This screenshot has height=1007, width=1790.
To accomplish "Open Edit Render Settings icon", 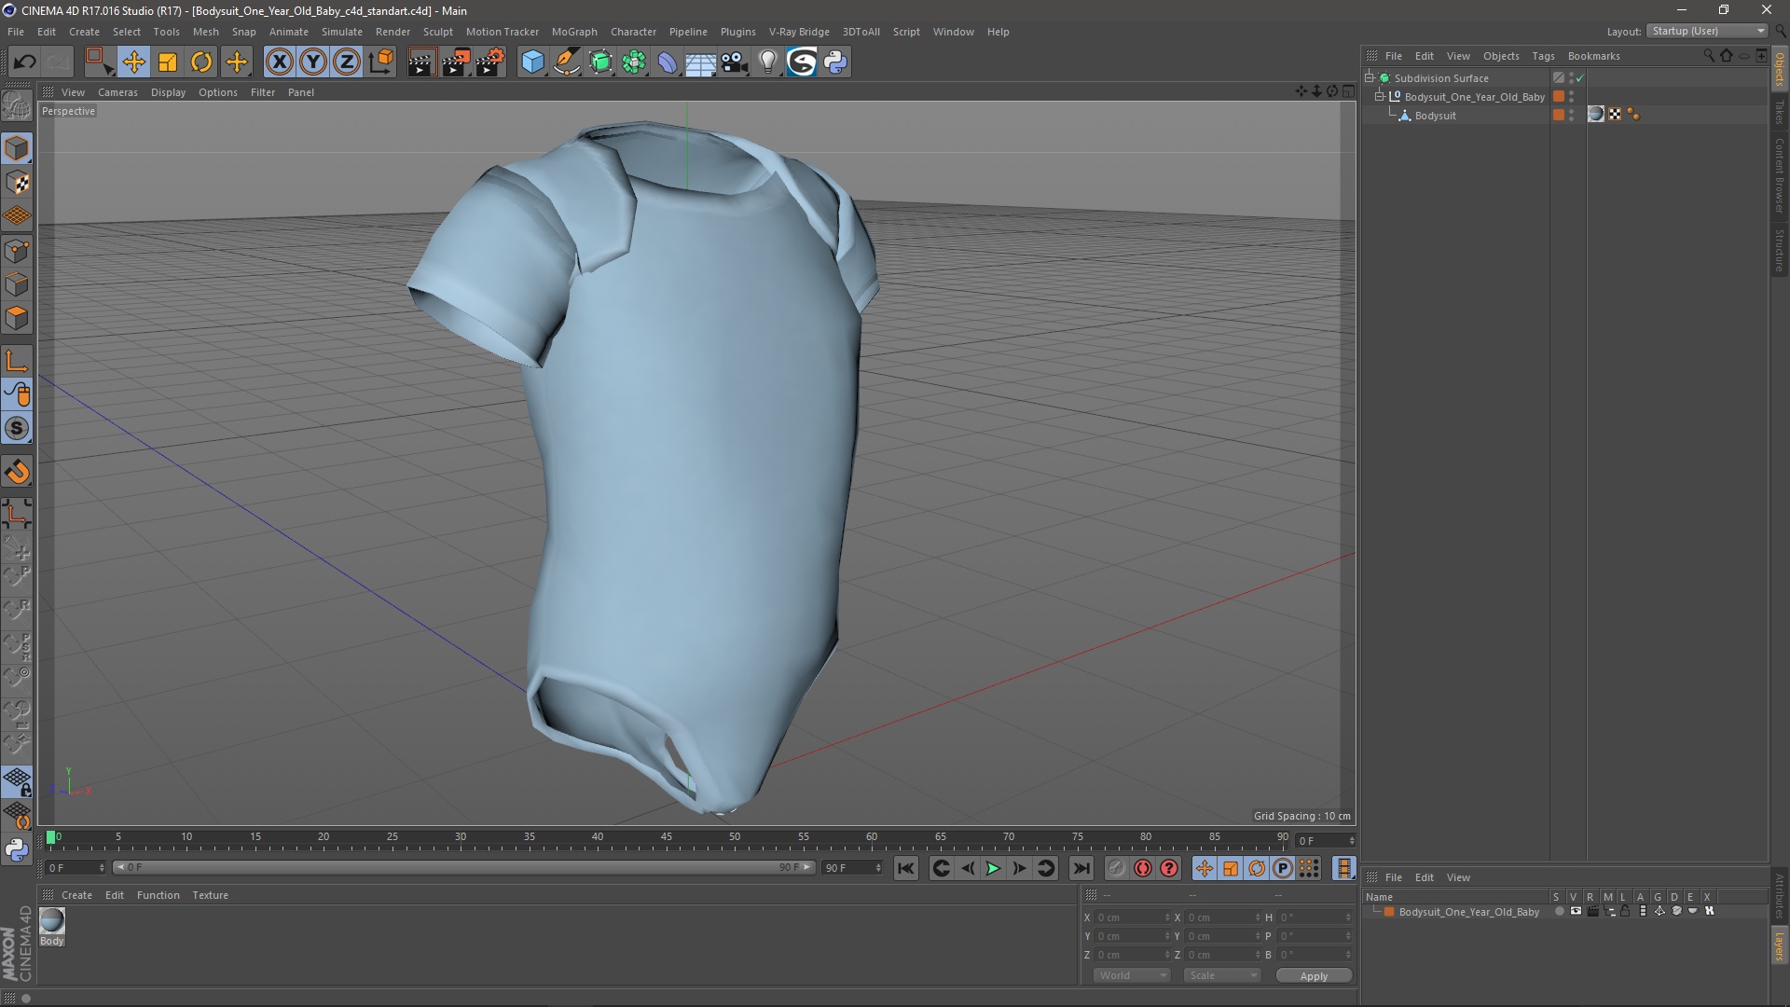I will point(490,62).
